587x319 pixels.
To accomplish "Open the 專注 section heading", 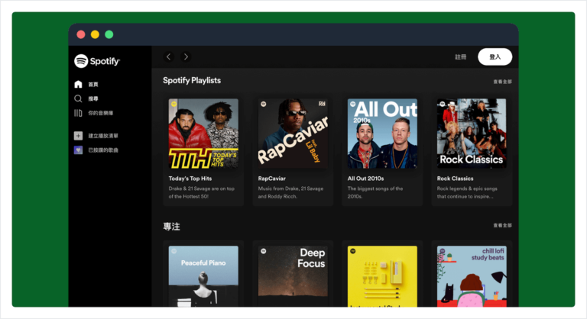I will tap(171, 226).
